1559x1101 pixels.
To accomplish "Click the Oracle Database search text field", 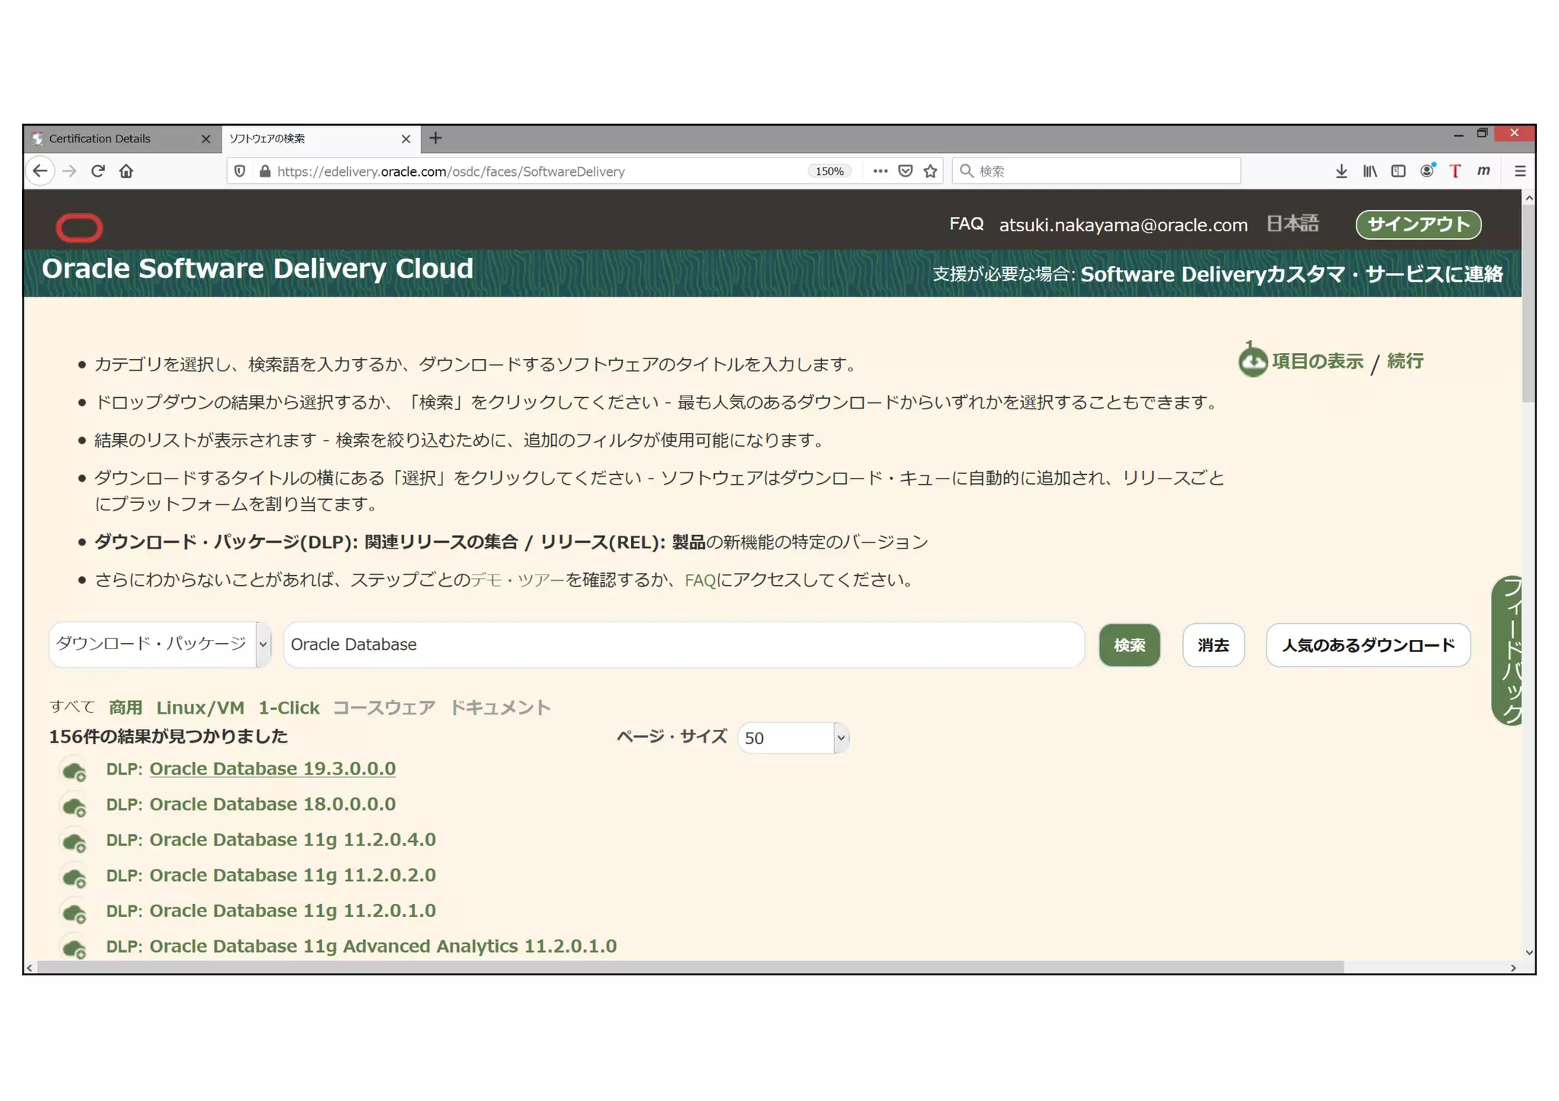I will click(684, 644).
